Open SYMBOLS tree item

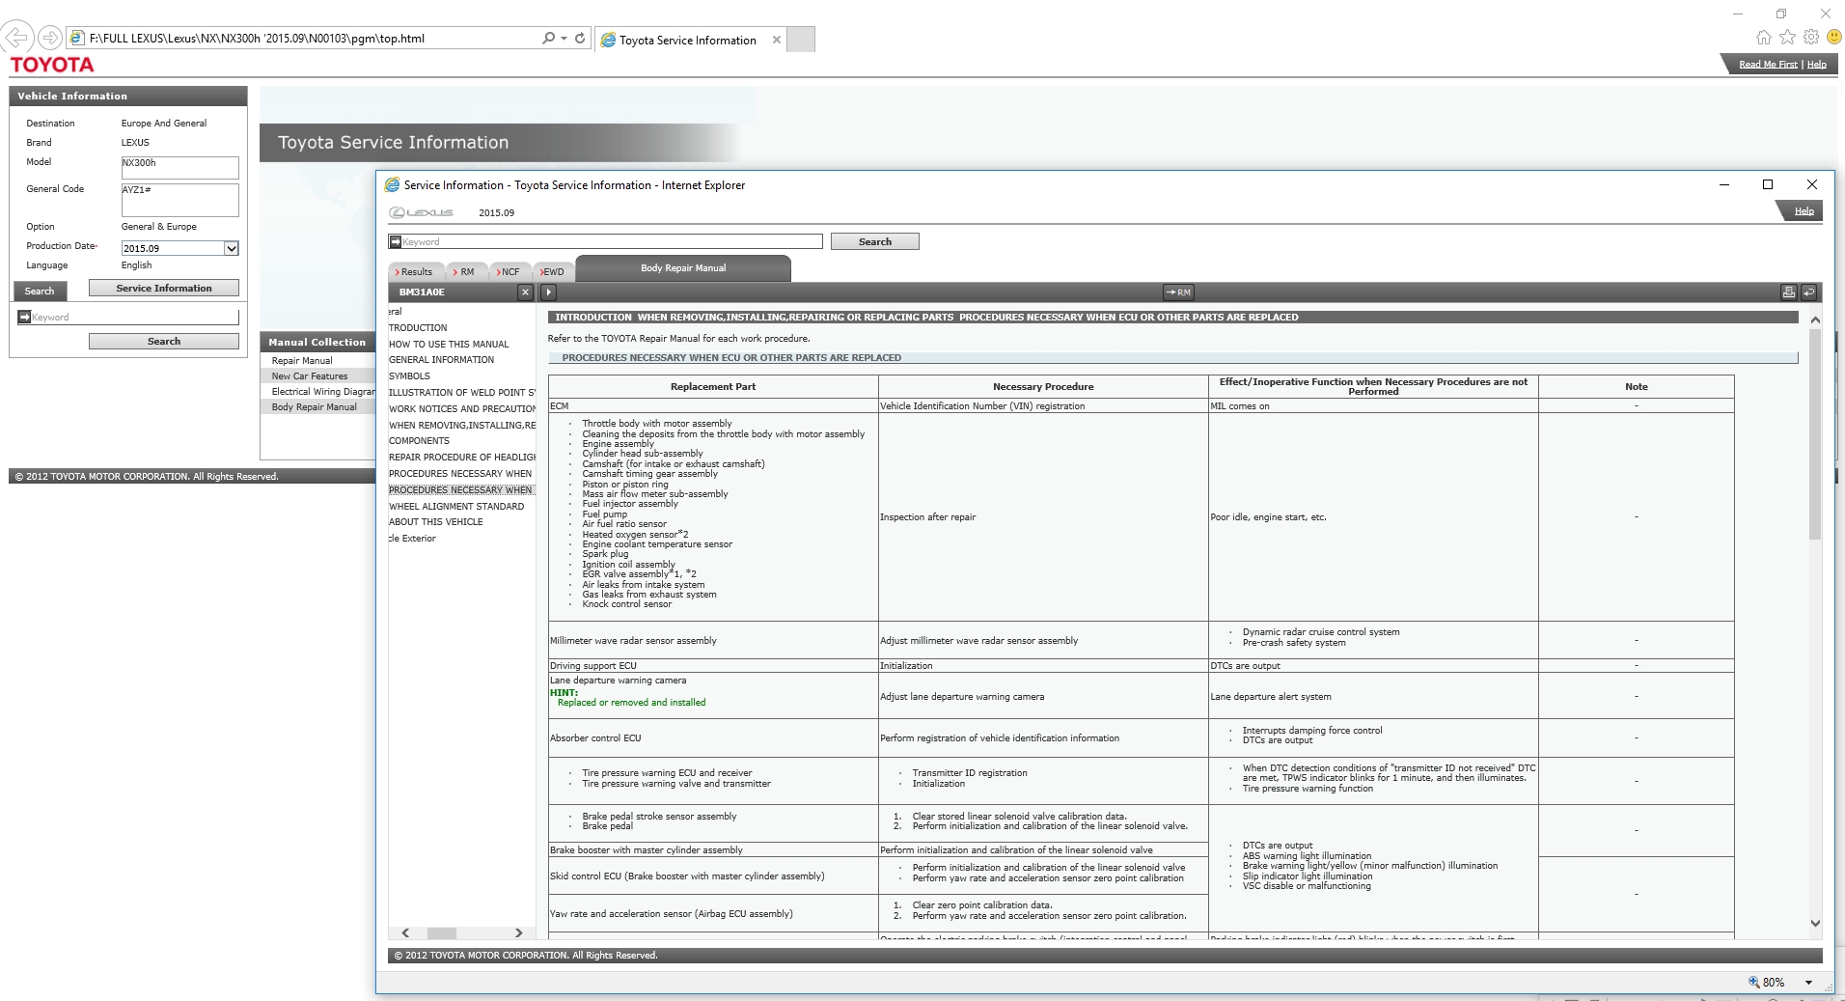pyautogui.click(x=409, y=376)
